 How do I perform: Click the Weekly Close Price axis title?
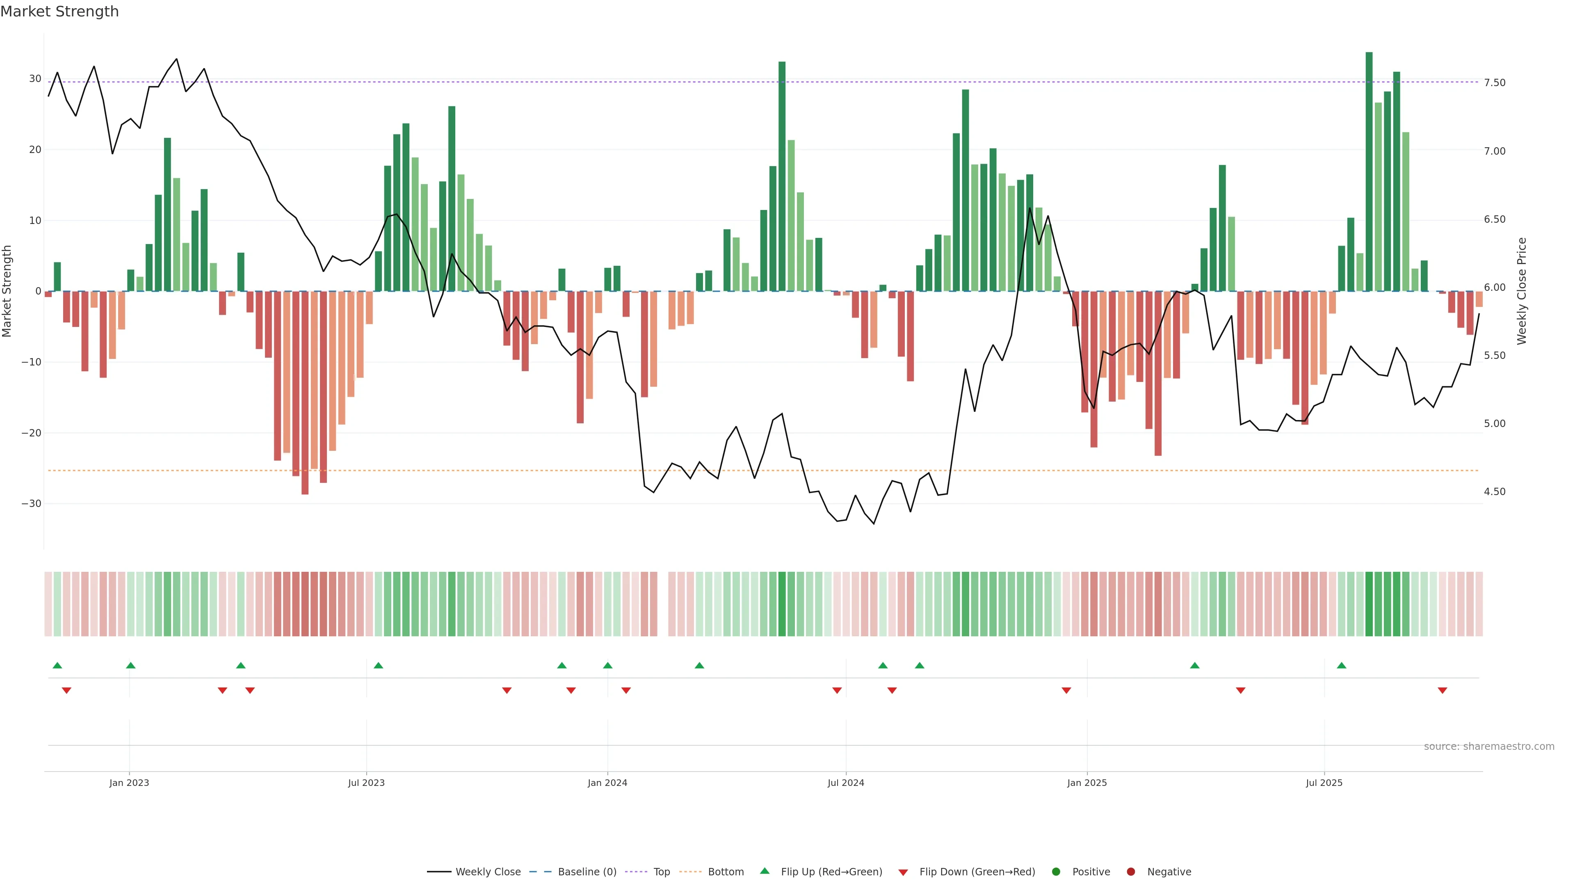click(x=1522, y=291)
